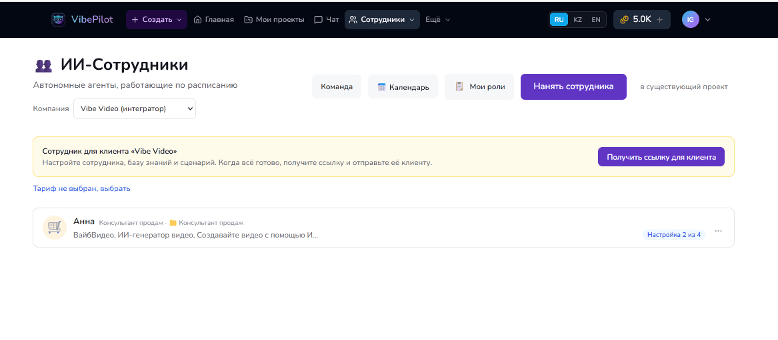Click the 5.0K balance value
Image resolution: width=778 pixels, height=340 pixels.
coord(642,20)
